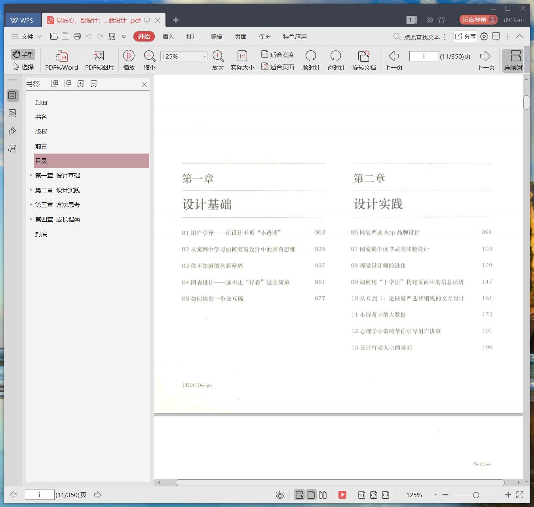Expand 第四章 成长指南 bookmark

(31, 219)
